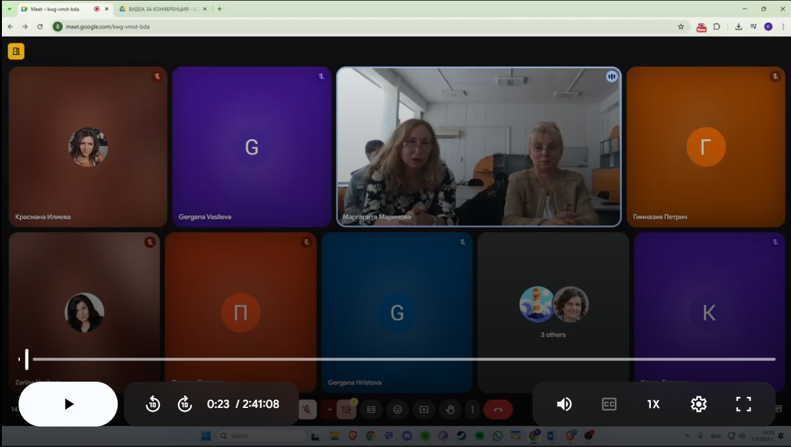
Task: Click the purple K avatar tile
Action: coord(709,313)
